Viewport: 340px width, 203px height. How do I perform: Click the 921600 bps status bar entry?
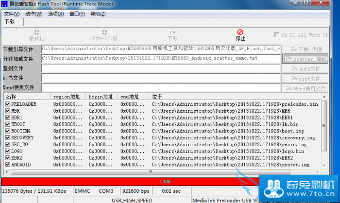[136, 191]
